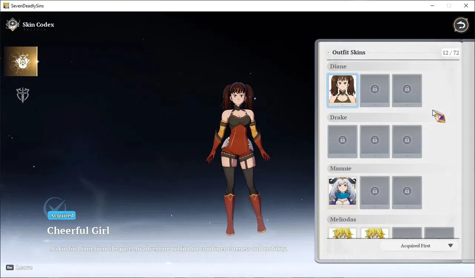
Task: Select Diane's third locked skin slot
Action: [407, 91]
